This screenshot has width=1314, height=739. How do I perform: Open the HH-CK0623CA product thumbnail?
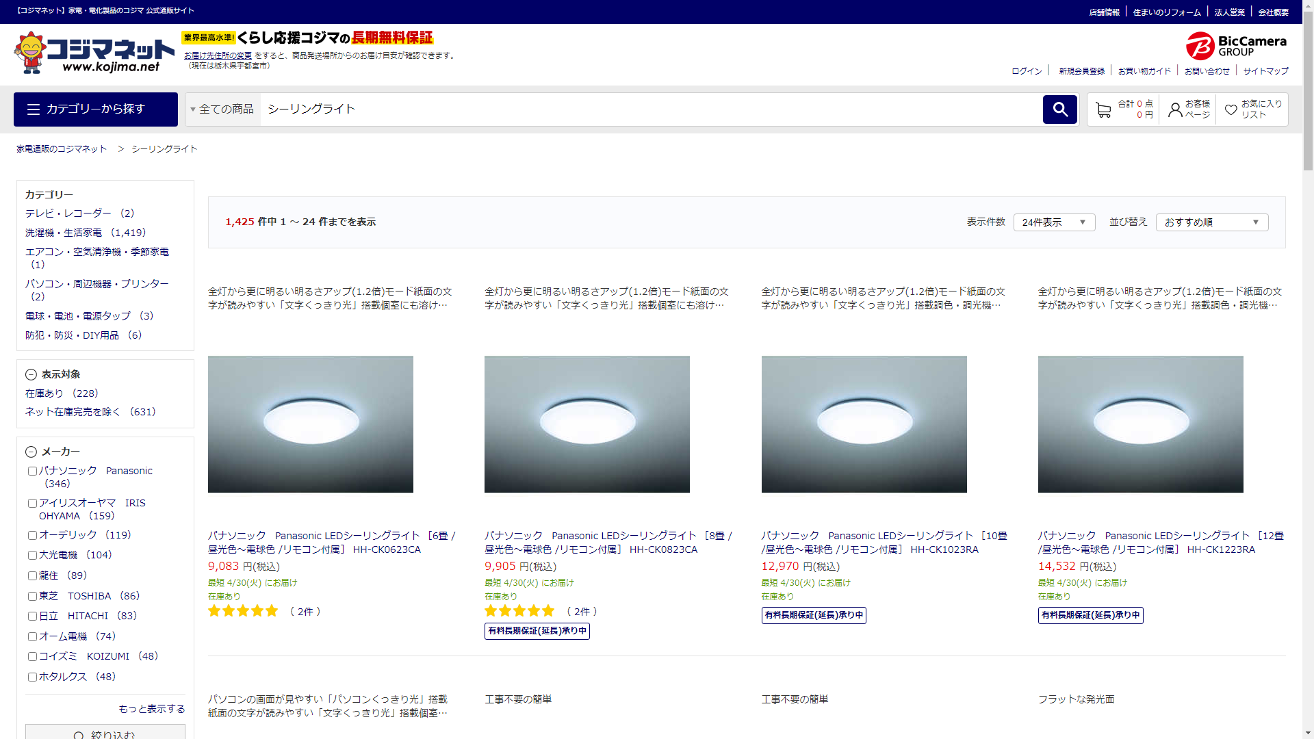(310, 424)
